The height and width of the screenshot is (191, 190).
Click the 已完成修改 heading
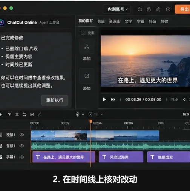12,38
